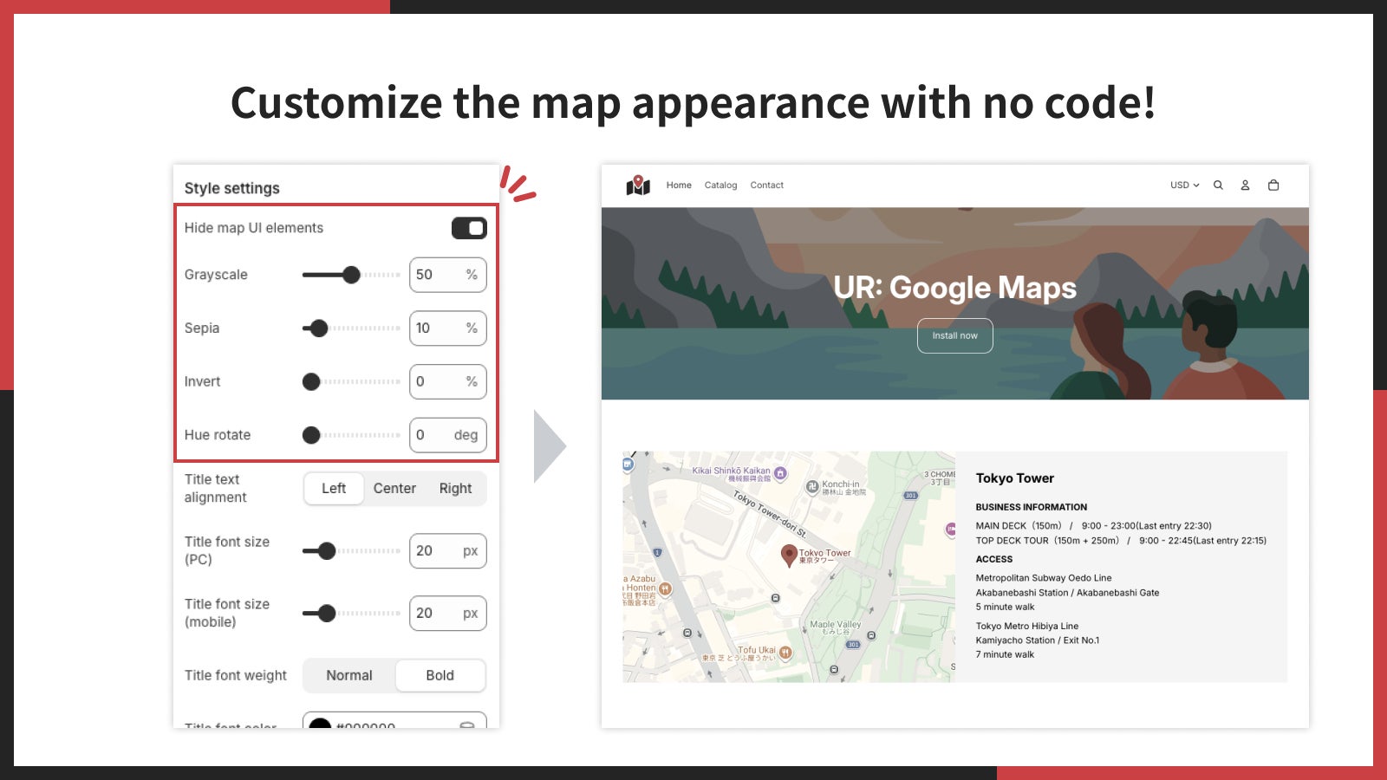1387x780 pixels.
Task: Set title font weight to Normal
Action: (x=349, y=675)
